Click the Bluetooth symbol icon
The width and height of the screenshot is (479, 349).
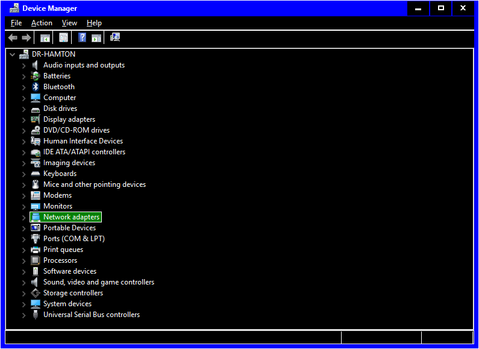pyautogui.click(x=36, y=87)
